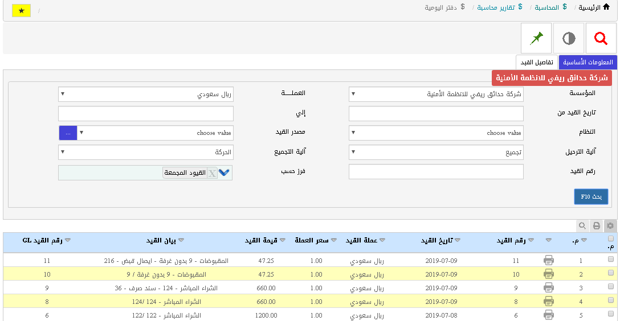
Task: Click the بحث F10 search button
Action: 591,197
